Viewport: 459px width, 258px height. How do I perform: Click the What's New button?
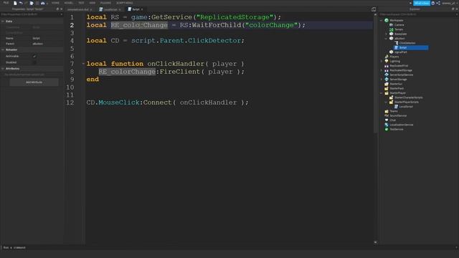[422, 3]
